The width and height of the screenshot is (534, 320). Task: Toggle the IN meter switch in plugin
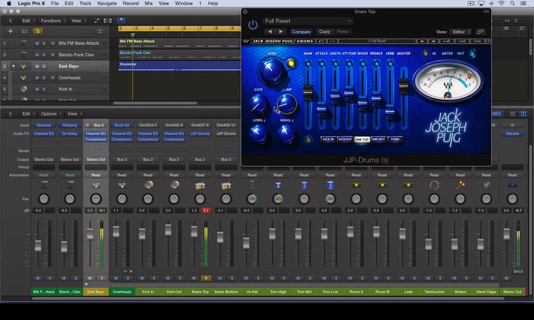click(x=425, y=53)
